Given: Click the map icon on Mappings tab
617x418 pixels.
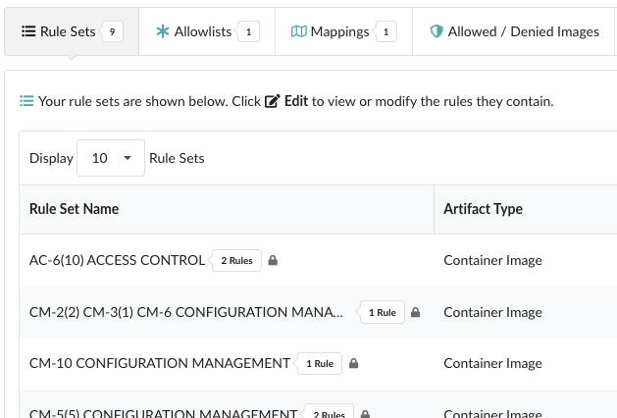Looking at the screenshot, I should (x=299, y=32).
